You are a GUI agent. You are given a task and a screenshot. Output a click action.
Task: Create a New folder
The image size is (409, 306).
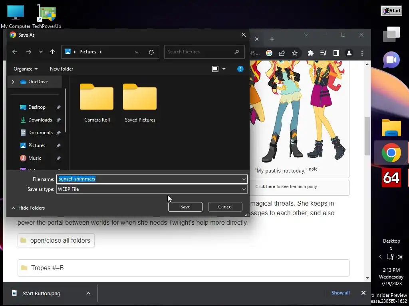point(62,69)
